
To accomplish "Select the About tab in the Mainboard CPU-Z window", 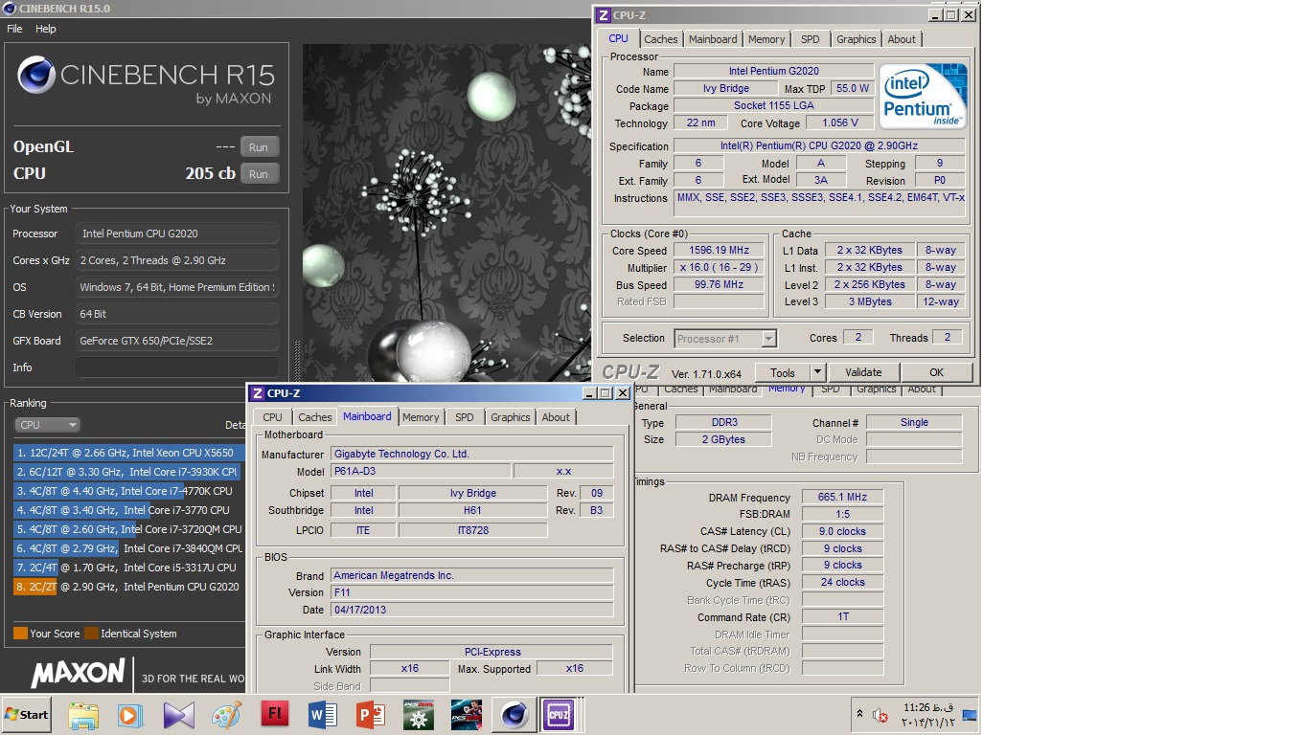I will click(x=556, y=417).
